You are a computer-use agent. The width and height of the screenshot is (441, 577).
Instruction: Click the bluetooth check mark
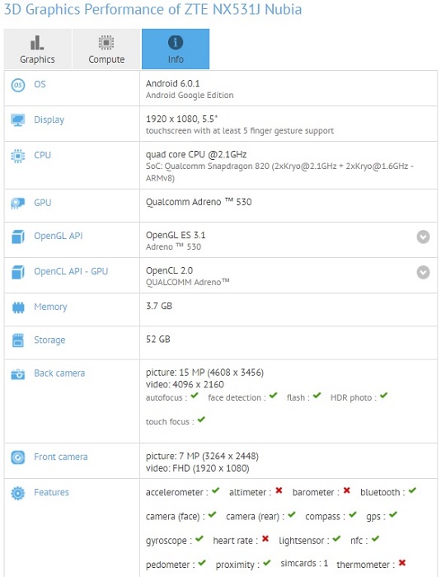coord(412,490)
